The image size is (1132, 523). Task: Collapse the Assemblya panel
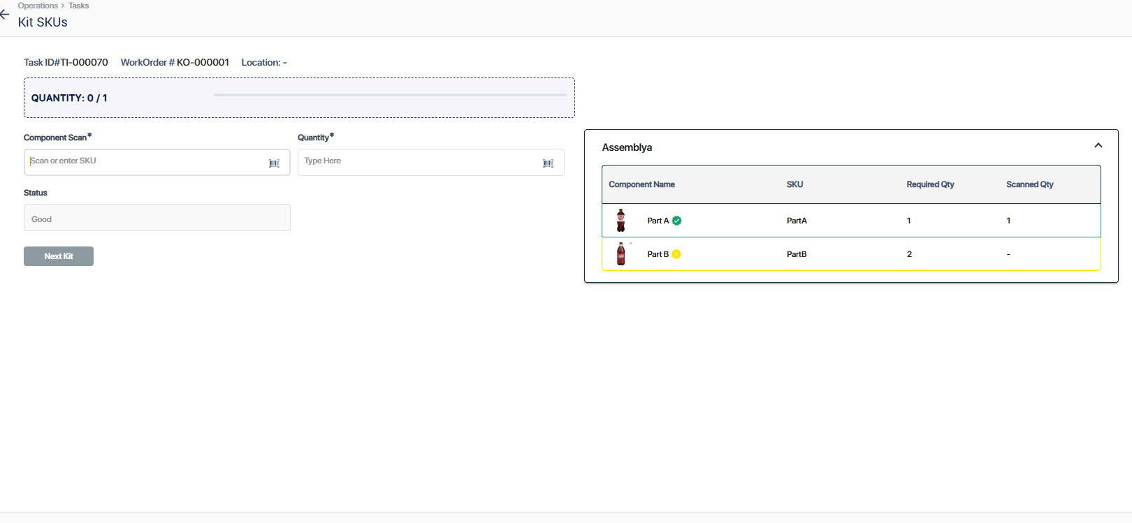(1098, 145)
